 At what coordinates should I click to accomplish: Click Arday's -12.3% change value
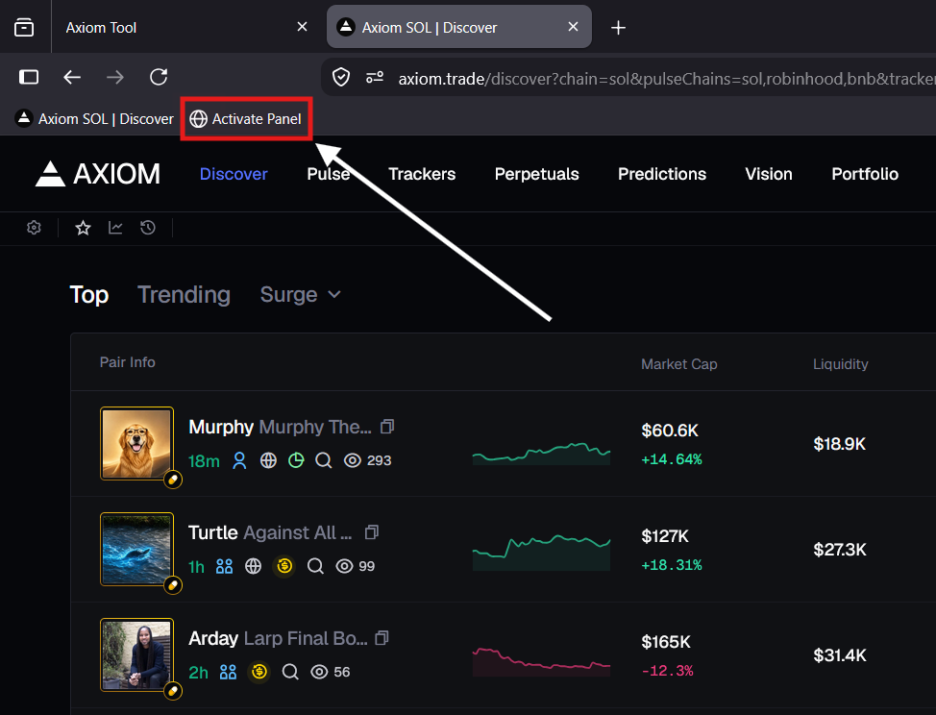[x=667, y=671]
